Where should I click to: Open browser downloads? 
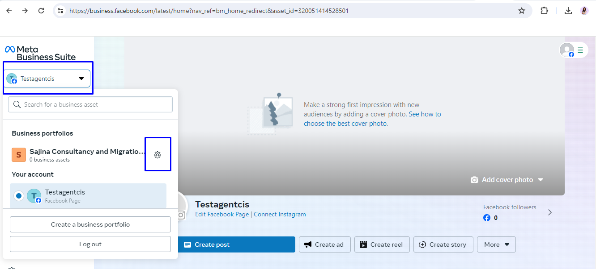(x=568, y=11)
